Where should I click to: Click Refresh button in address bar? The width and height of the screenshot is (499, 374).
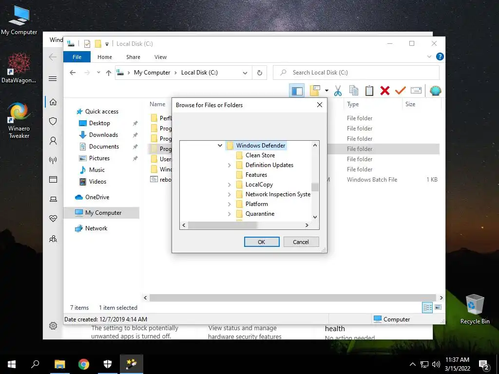[x=260, y=73]
